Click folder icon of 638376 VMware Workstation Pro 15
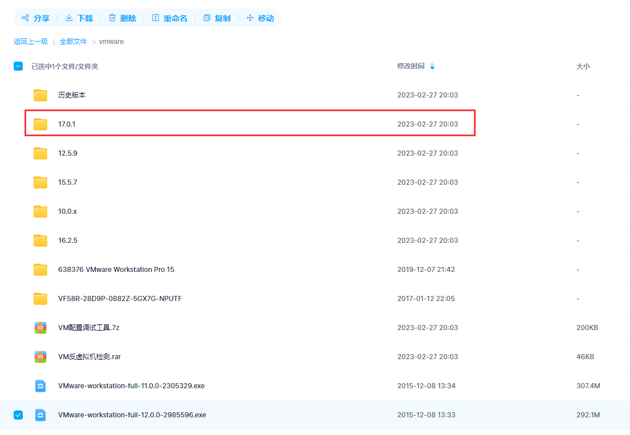 coord(40,269)
